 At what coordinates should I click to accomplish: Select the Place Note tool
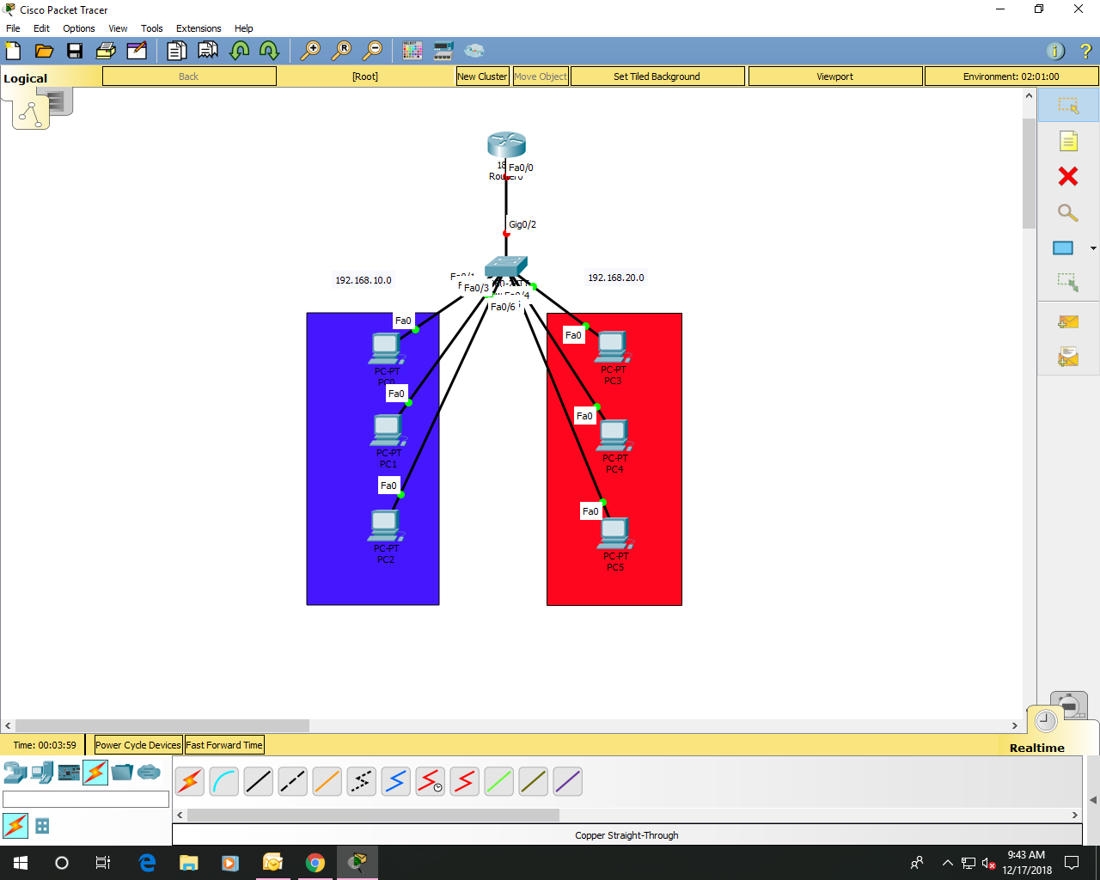click(1067, 141)
